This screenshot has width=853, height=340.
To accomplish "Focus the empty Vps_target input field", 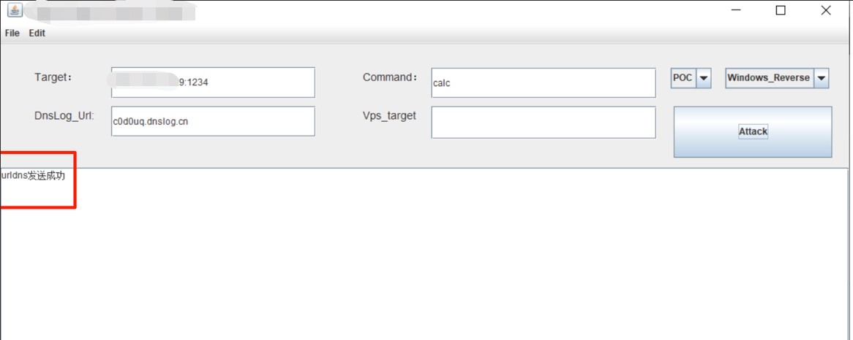I will click(x=544, y=122).
